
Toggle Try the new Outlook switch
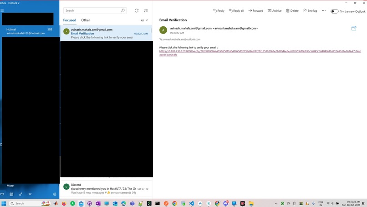[335, 11]
